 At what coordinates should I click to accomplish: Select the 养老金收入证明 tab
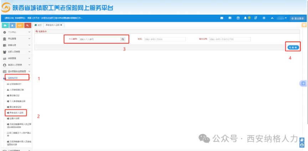tap(53, 25)
